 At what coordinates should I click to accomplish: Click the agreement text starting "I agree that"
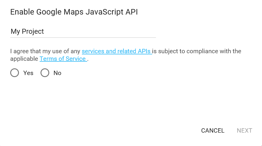126,55
